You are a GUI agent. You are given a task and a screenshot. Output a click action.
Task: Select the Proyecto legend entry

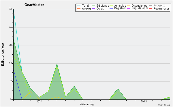pos(159,5)
